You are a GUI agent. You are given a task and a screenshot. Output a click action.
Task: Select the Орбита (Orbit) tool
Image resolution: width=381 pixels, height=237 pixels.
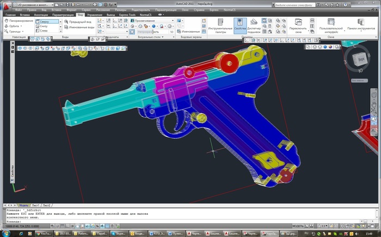point(15,26)
